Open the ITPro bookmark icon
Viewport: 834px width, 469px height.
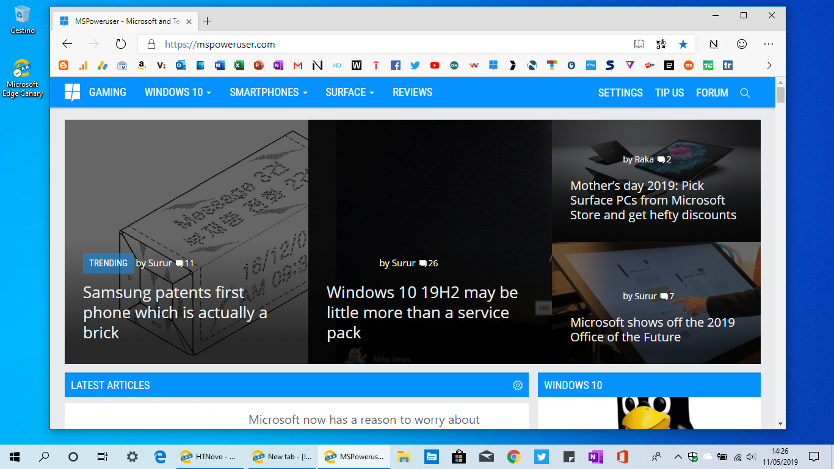click(x=591, y=65)
